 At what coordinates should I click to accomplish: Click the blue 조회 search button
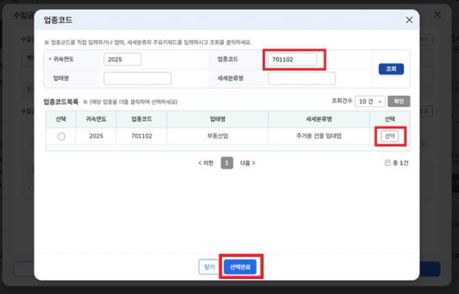pyautogui.click(x=391, y=69)
